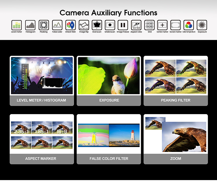Click the Exposure sunburst icon
This screenshot has height=183, width=217.
(x=202, y=25)
